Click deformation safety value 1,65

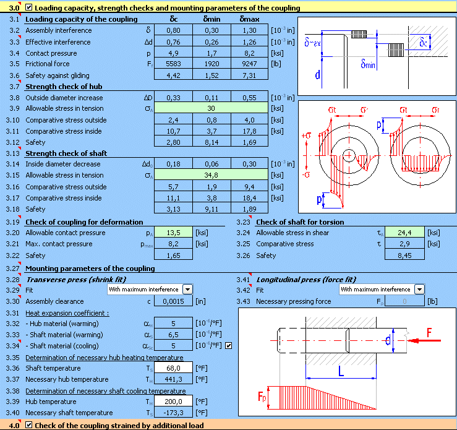[173, 256]
